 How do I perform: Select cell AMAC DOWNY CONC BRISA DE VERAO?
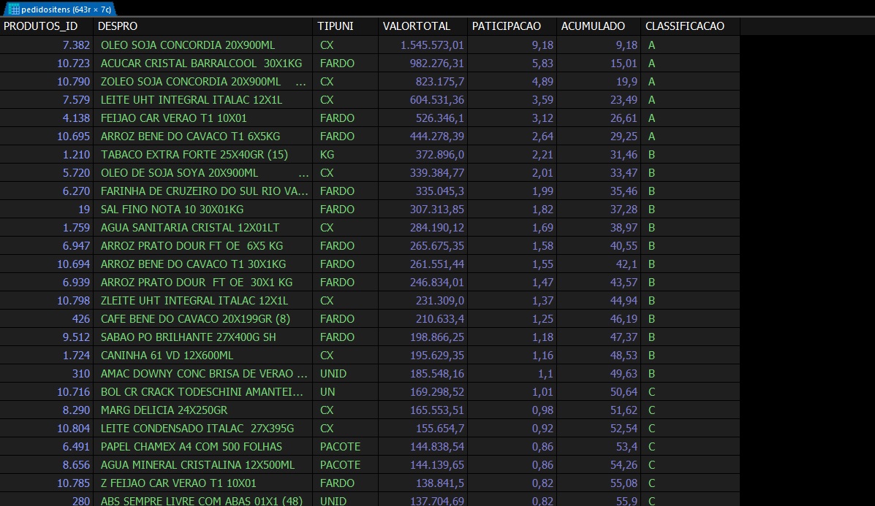203,374
